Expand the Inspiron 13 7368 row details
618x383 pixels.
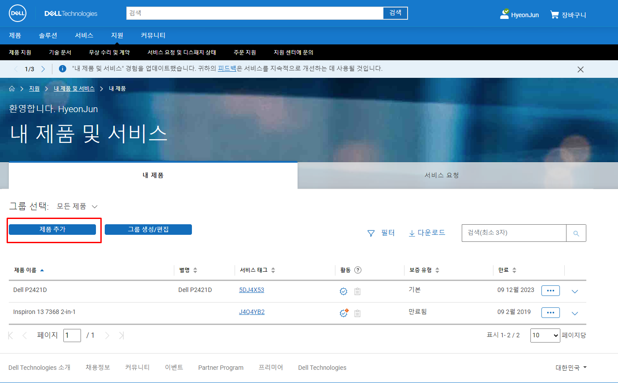click(x=574, y=313)
